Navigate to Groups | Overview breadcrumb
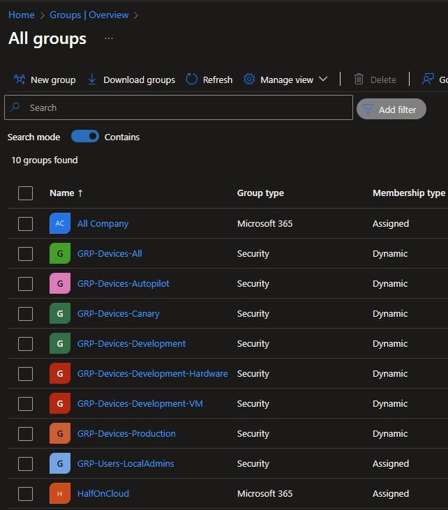The height and width of the screenshot is (510, 448). point(89,15)
